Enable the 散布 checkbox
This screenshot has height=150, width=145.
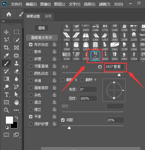[31, 52]
